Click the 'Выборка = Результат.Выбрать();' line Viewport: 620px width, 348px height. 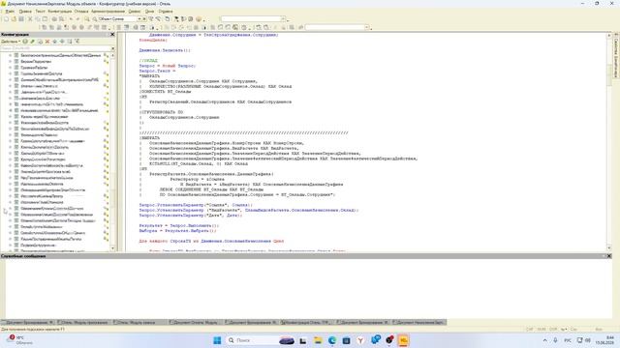tap(177, 231)
